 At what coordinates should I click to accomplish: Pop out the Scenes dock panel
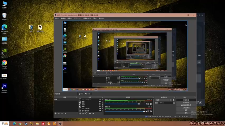pos(76,97)
